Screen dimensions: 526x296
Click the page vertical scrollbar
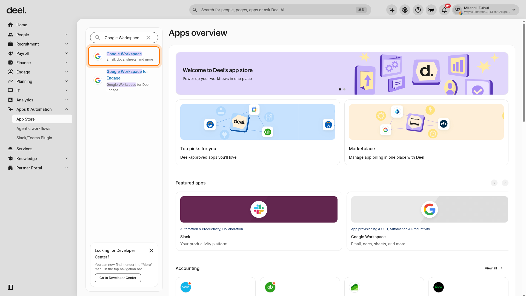tap(524, 73)
